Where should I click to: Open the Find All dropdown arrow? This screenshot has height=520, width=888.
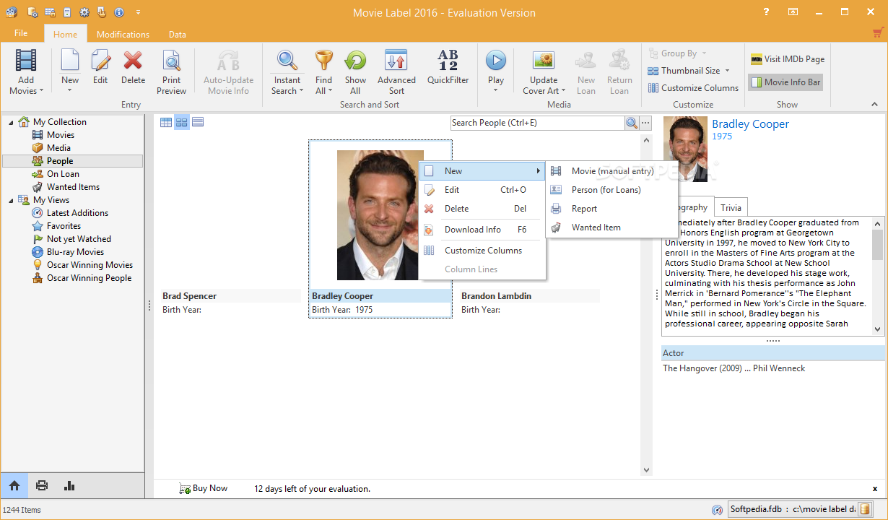click(330, 91)
